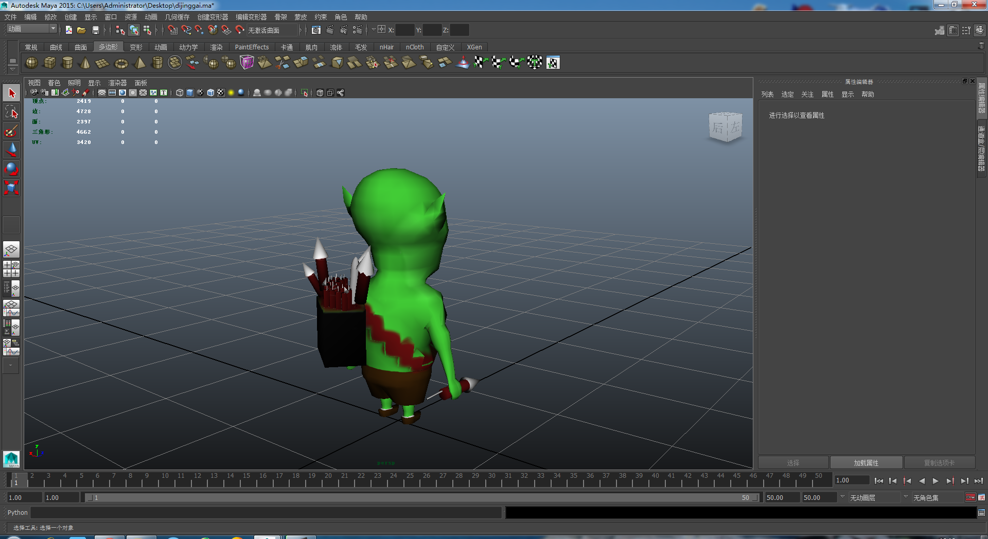
Task: Open the 文件 menu
Action: [10, 17]
